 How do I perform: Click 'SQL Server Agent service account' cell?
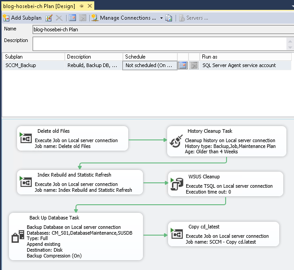tap(246, 65)
